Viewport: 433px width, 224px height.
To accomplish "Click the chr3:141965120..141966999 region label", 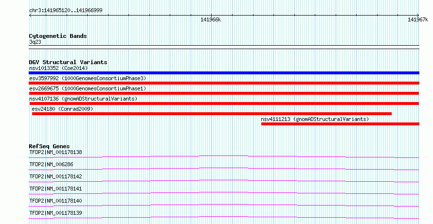I will 66,11.
